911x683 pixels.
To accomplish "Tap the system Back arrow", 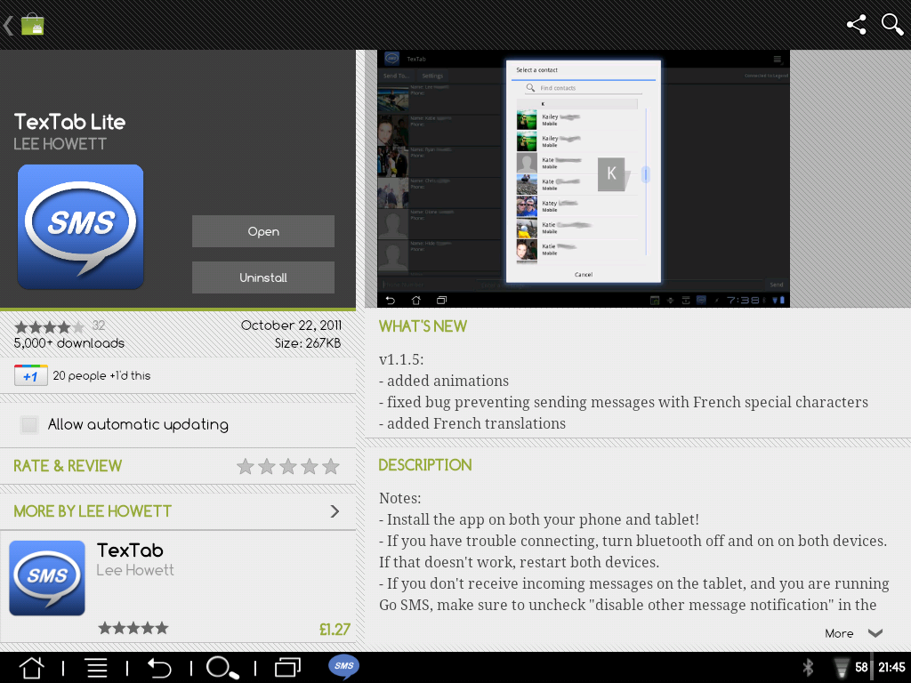I will [158, 668].
